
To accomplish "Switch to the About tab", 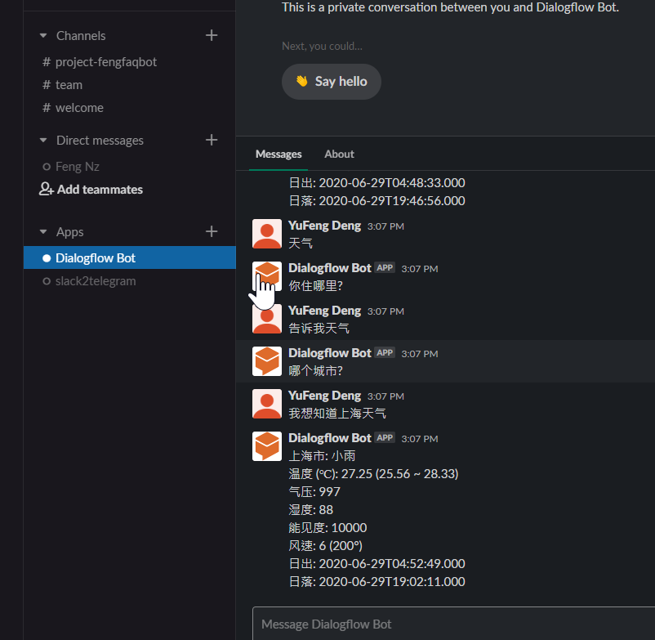I will pos(339,154).
